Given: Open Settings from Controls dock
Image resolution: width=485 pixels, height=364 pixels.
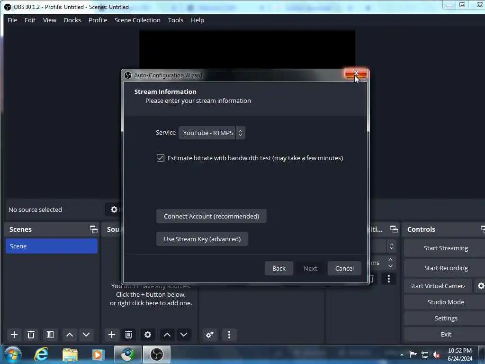Looking at the screenshot, I should click(445, 318).
